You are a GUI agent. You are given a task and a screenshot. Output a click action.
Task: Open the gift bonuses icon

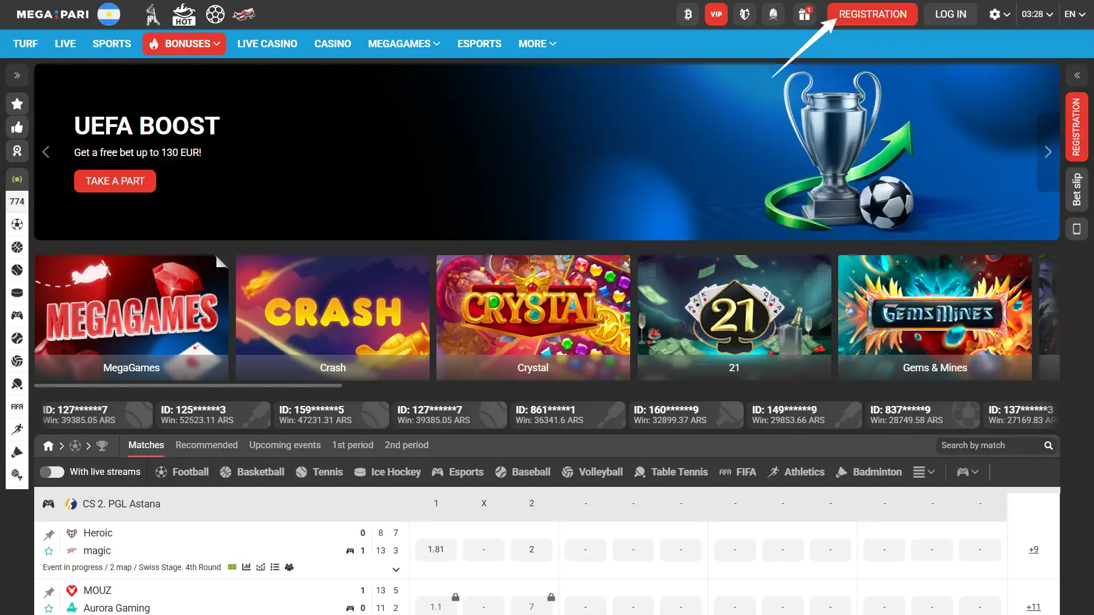(x=804, y=14)
